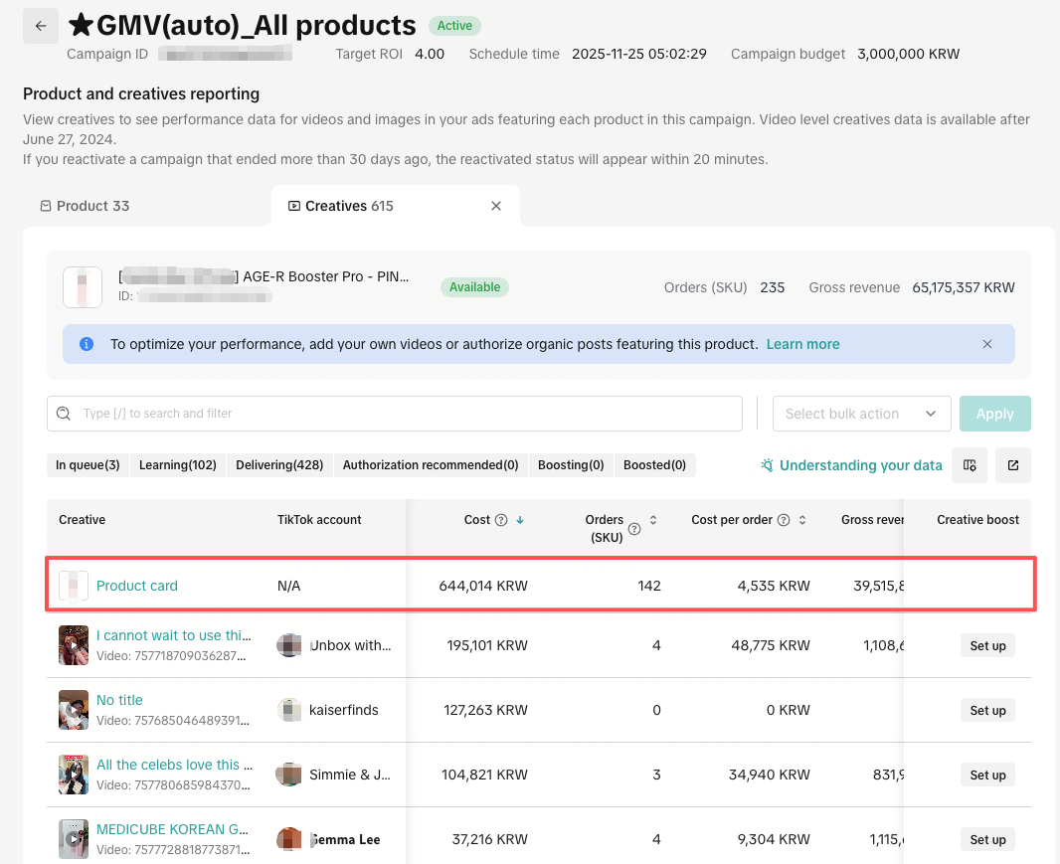1060x864 pixels.
Task: Open the Product card creative
Action: (x=137, y=586)
